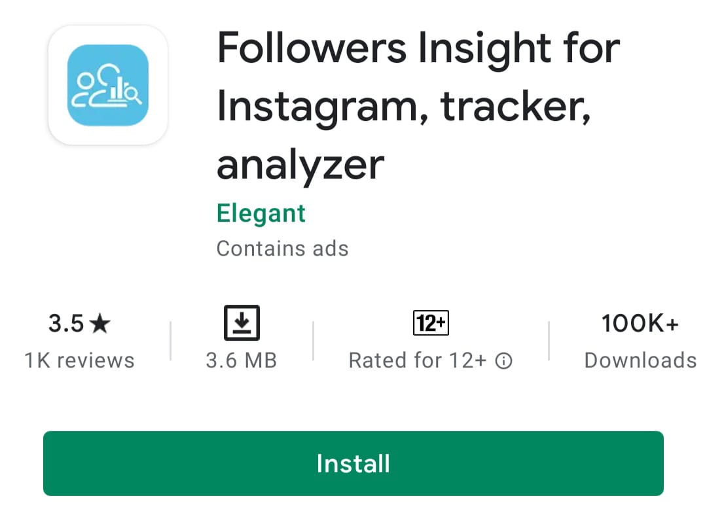Click the divider area beside reviews stat
Screen dimensions: 707x518
pos(170,340)
